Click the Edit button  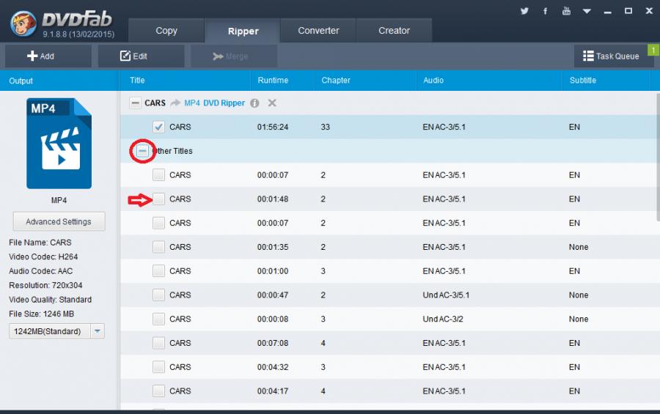tap(141, 56)
